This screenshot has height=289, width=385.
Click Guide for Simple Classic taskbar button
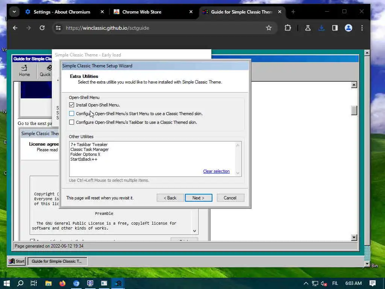coord(58,261)
